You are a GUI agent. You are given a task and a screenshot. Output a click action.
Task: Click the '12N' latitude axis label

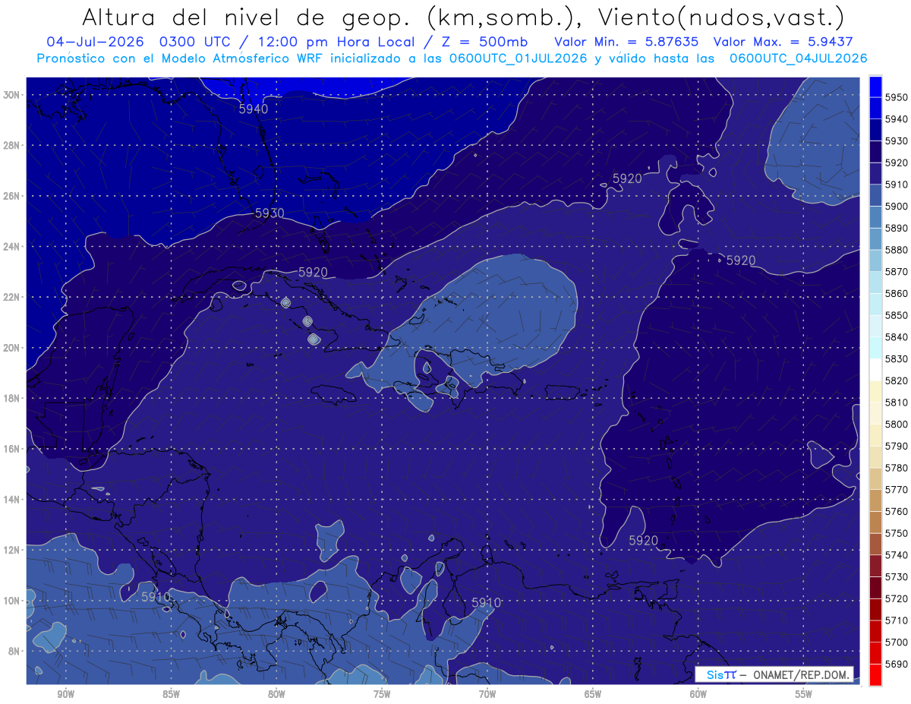pos(11,550)
